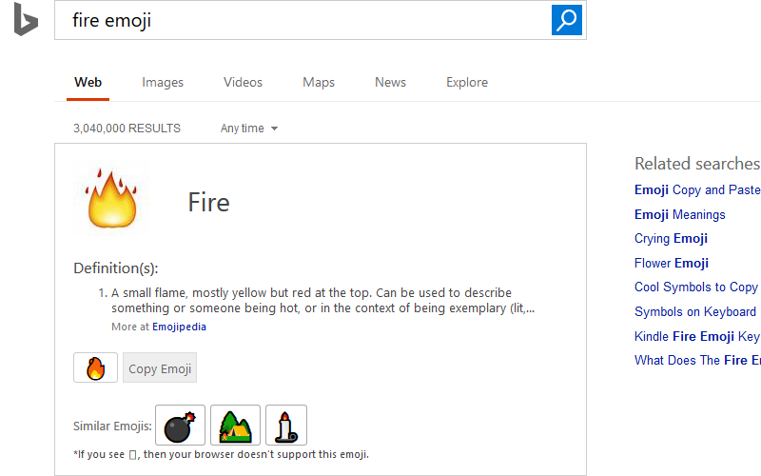Open Emoji Meanings related search
Image resolution: width=761 pixels, height=476 pixels.
(x=679, y=215)
